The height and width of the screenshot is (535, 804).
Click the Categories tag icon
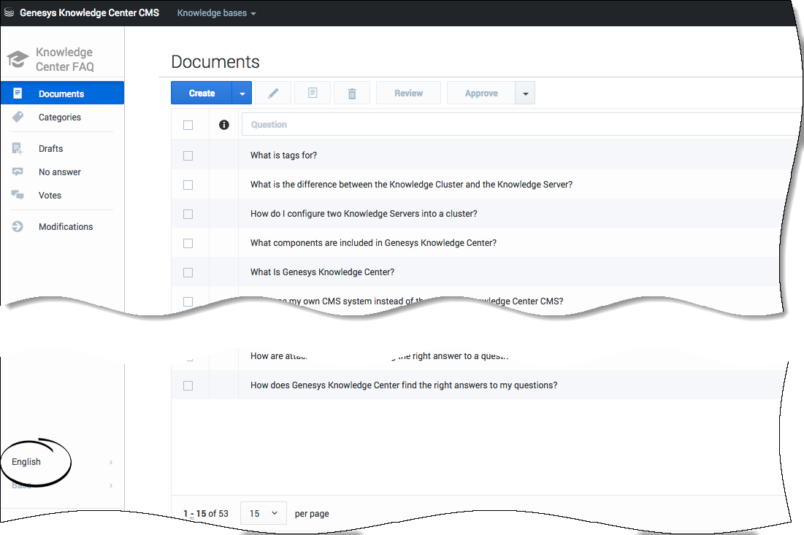[x=18, y=117]
